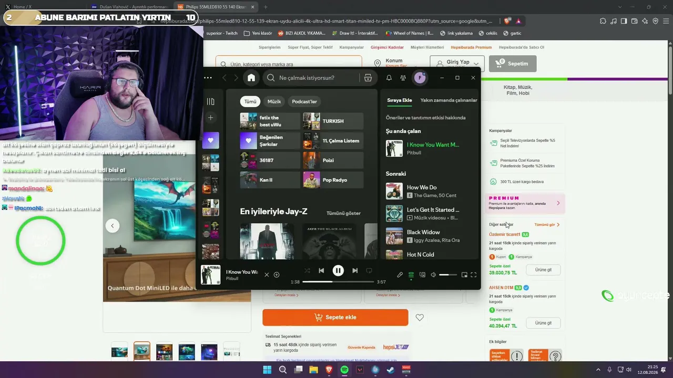Toggle the Spotify queue panel
673x378 pixels.
coord(411,275)
